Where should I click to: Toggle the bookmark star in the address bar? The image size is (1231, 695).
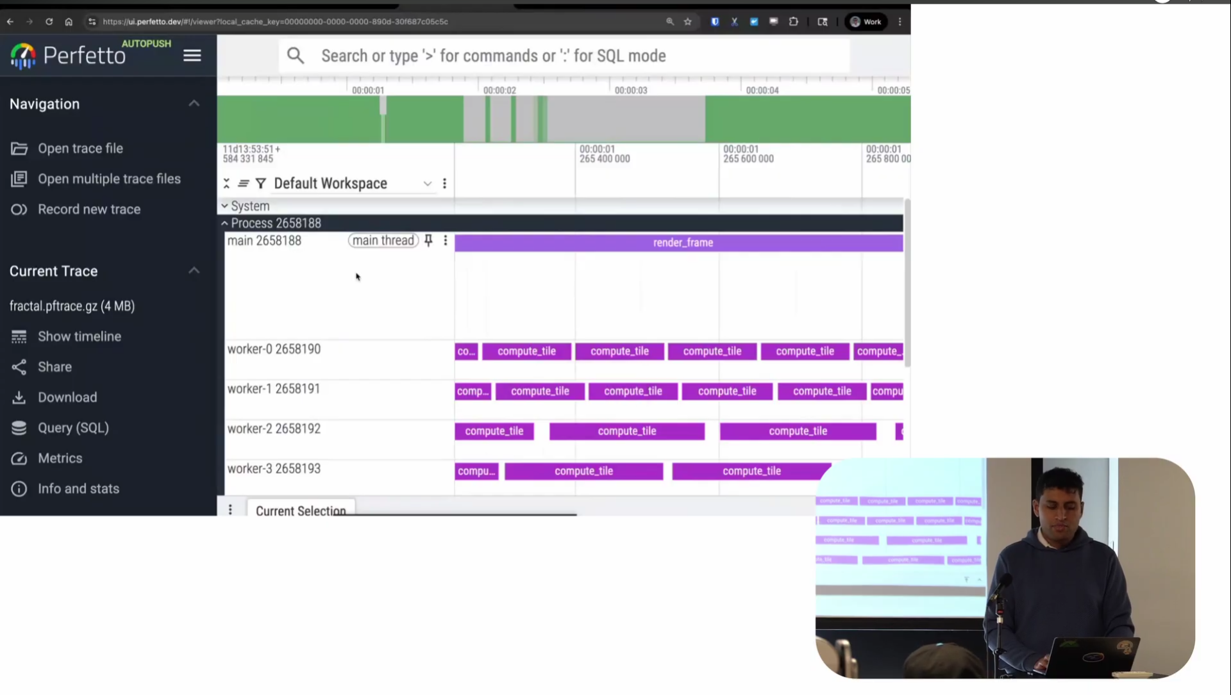(x=688, y=21)
